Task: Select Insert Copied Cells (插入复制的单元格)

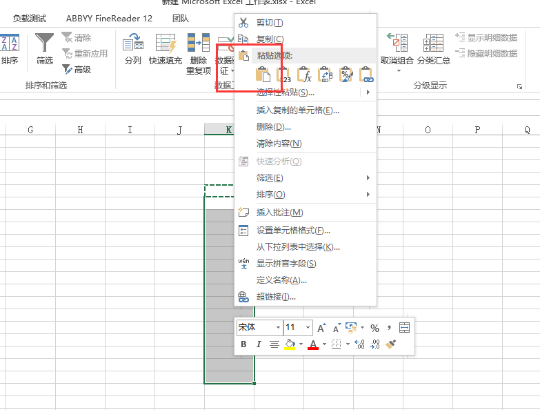Action: pos(306,110)
